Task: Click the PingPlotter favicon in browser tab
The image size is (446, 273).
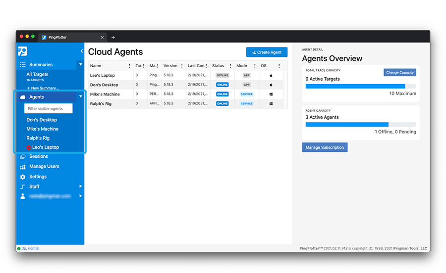Action: [x=44, y=38]
